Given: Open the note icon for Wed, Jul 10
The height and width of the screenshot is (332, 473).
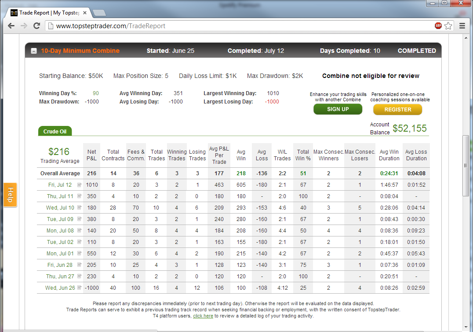Looking at the screenshot, I should pos(79,207).
